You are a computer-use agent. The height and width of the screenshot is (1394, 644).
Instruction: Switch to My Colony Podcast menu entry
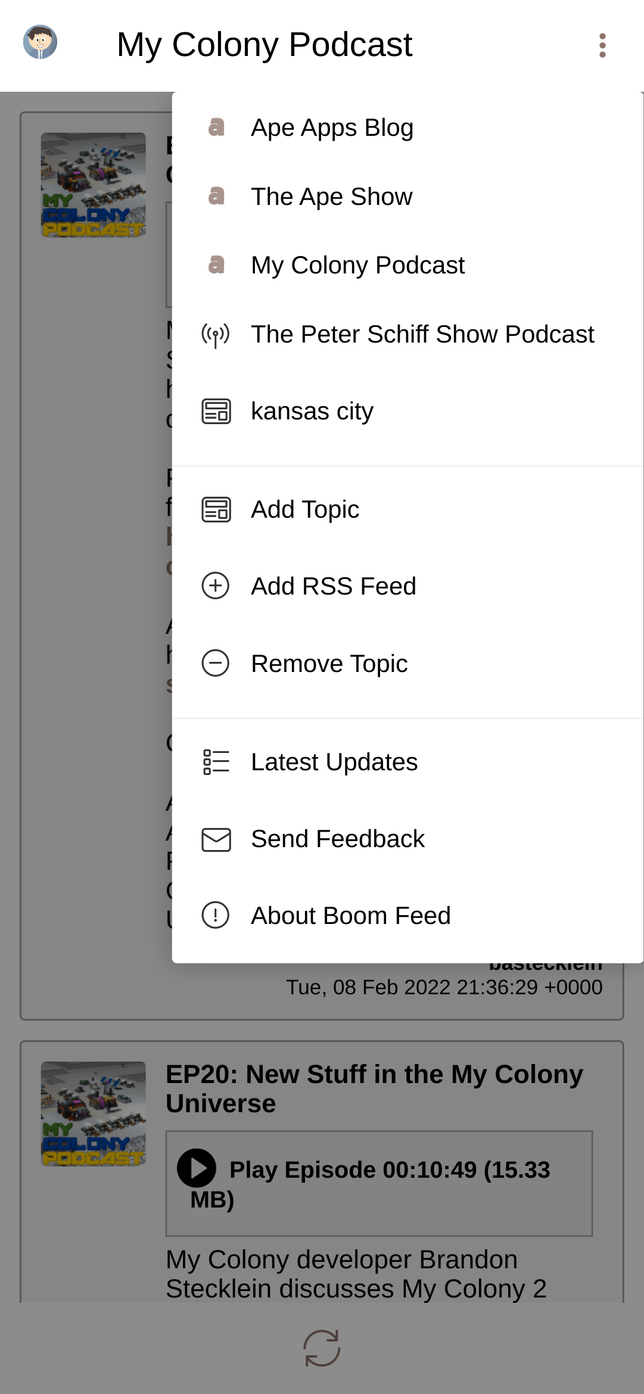tap(357, 265)
